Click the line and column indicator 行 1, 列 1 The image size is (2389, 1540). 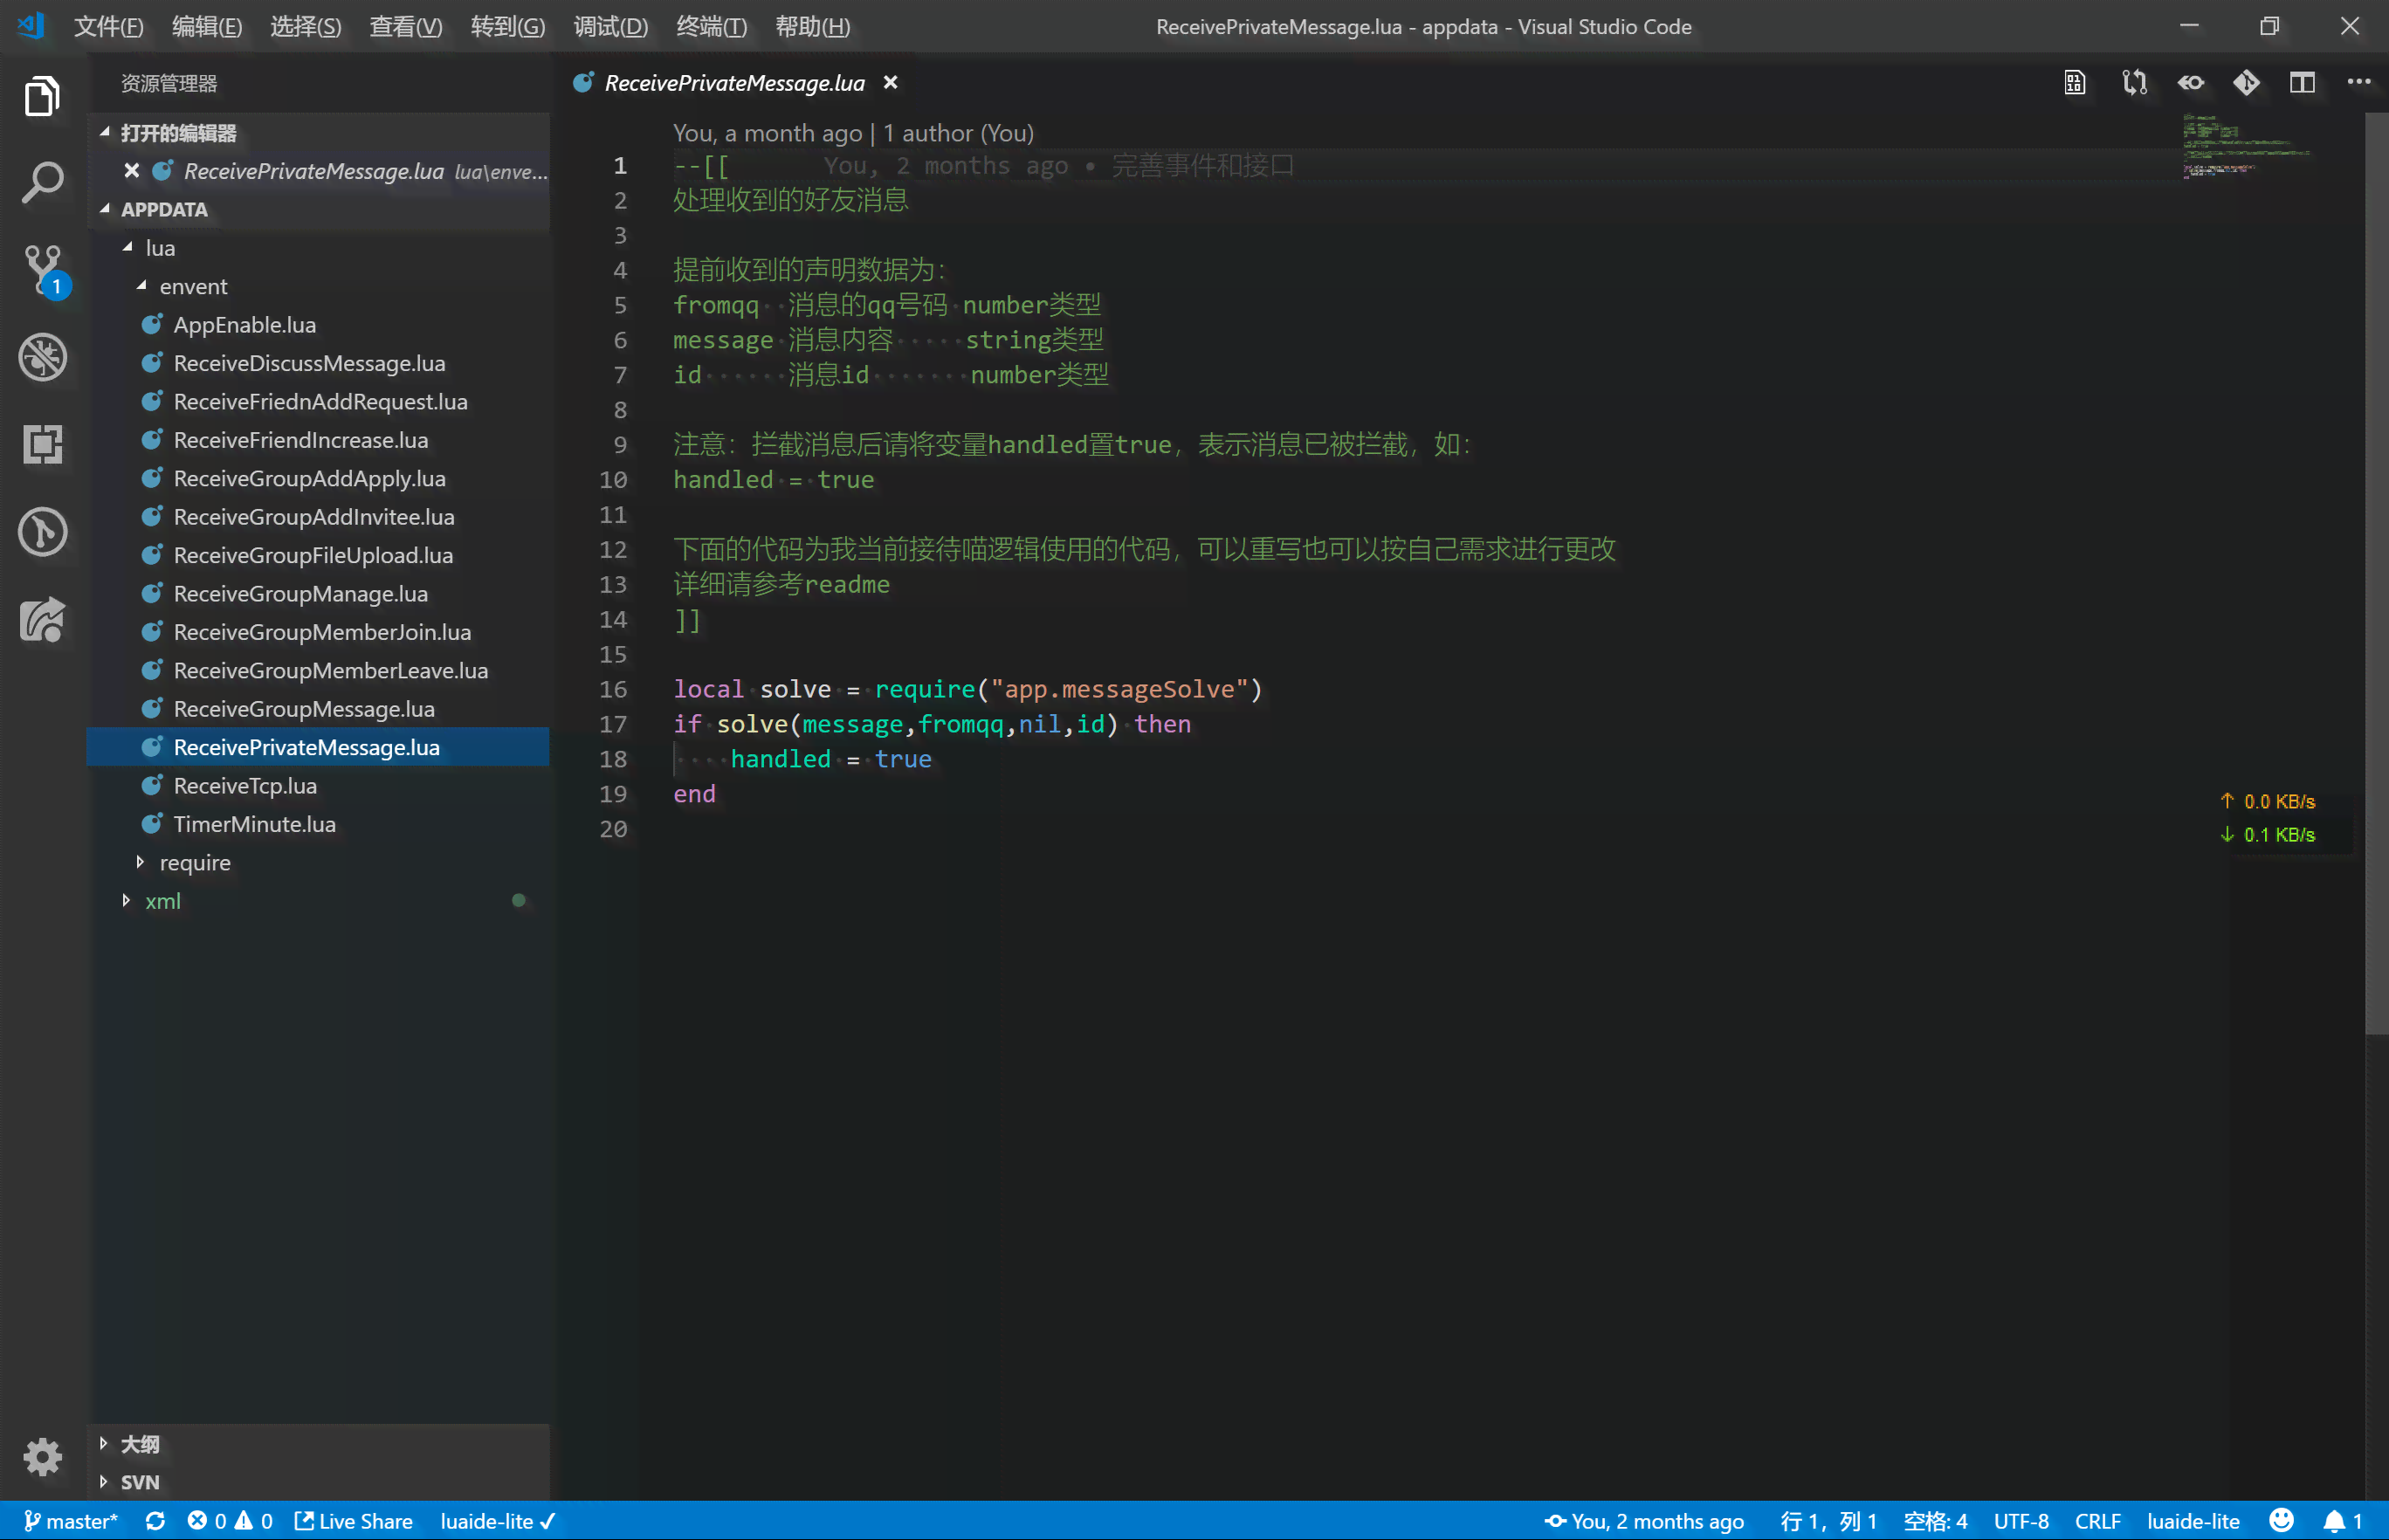point(1828,1521)
